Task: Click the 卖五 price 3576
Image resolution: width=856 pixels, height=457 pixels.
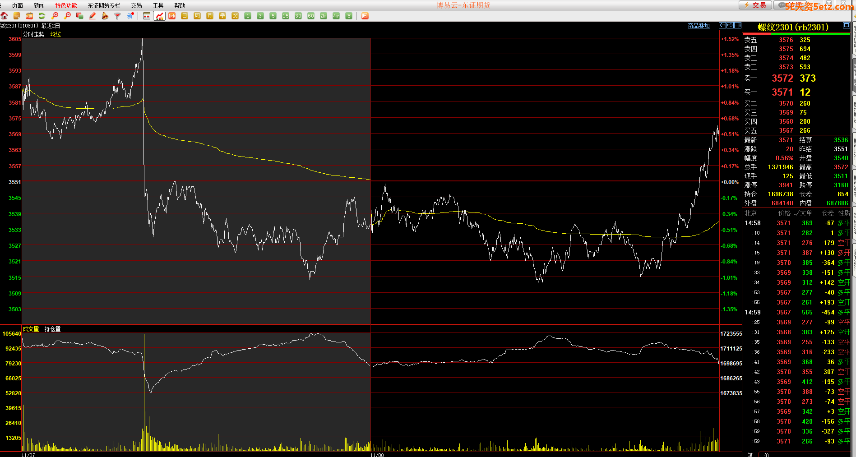Action: pyautogui.click(x=786, y=40)
